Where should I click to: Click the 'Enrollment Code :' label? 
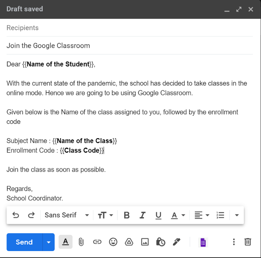point(32,150)
